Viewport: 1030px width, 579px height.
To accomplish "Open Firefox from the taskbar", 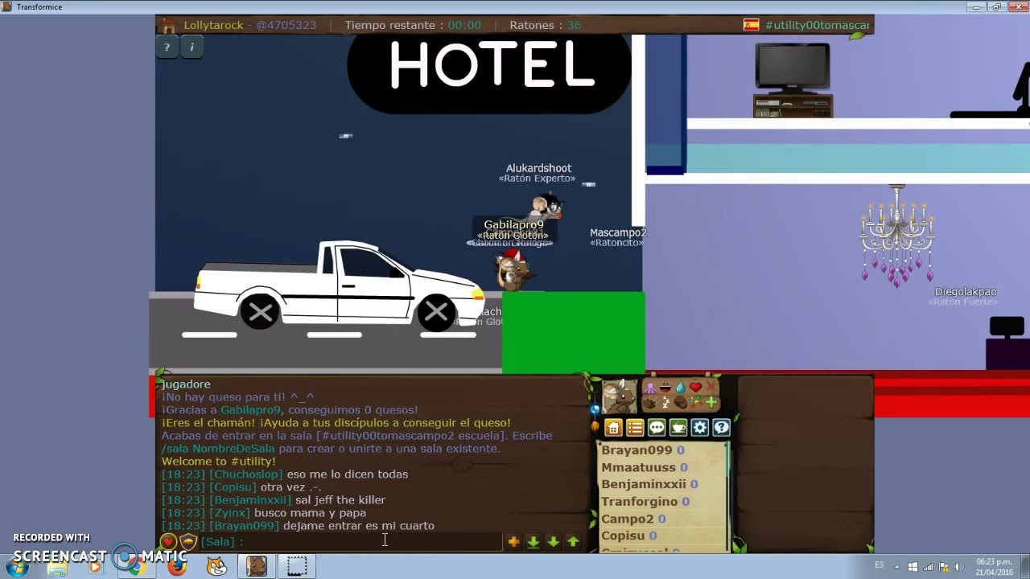I will point(177,566).
